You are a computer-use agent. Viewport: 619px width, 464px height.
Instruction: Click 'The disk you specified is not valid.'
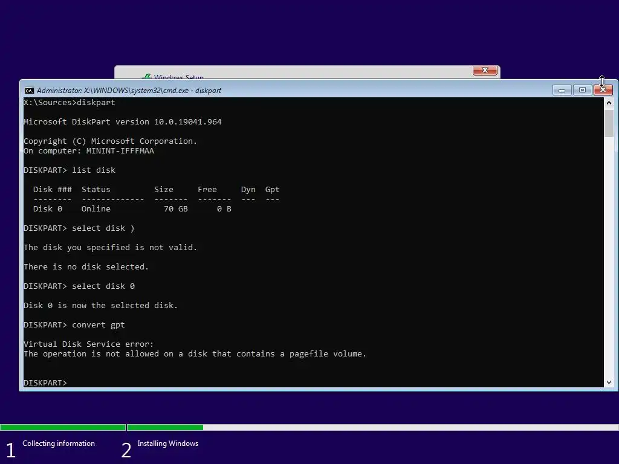110,247
